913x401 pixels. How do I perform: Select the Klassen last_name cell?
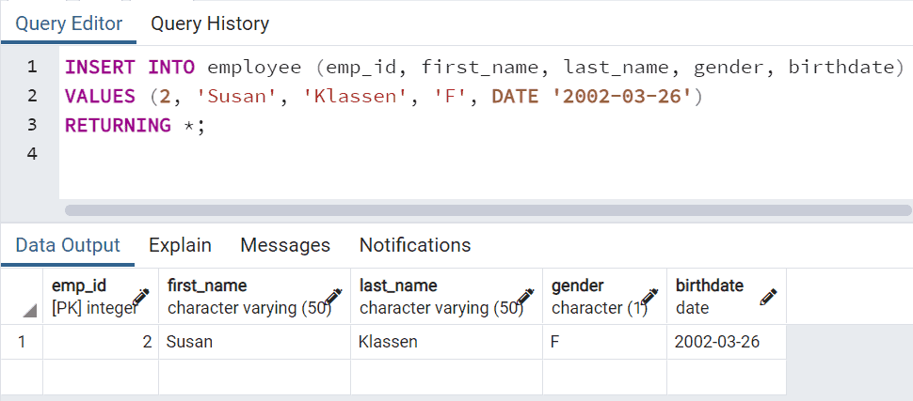tap(446, 342)
